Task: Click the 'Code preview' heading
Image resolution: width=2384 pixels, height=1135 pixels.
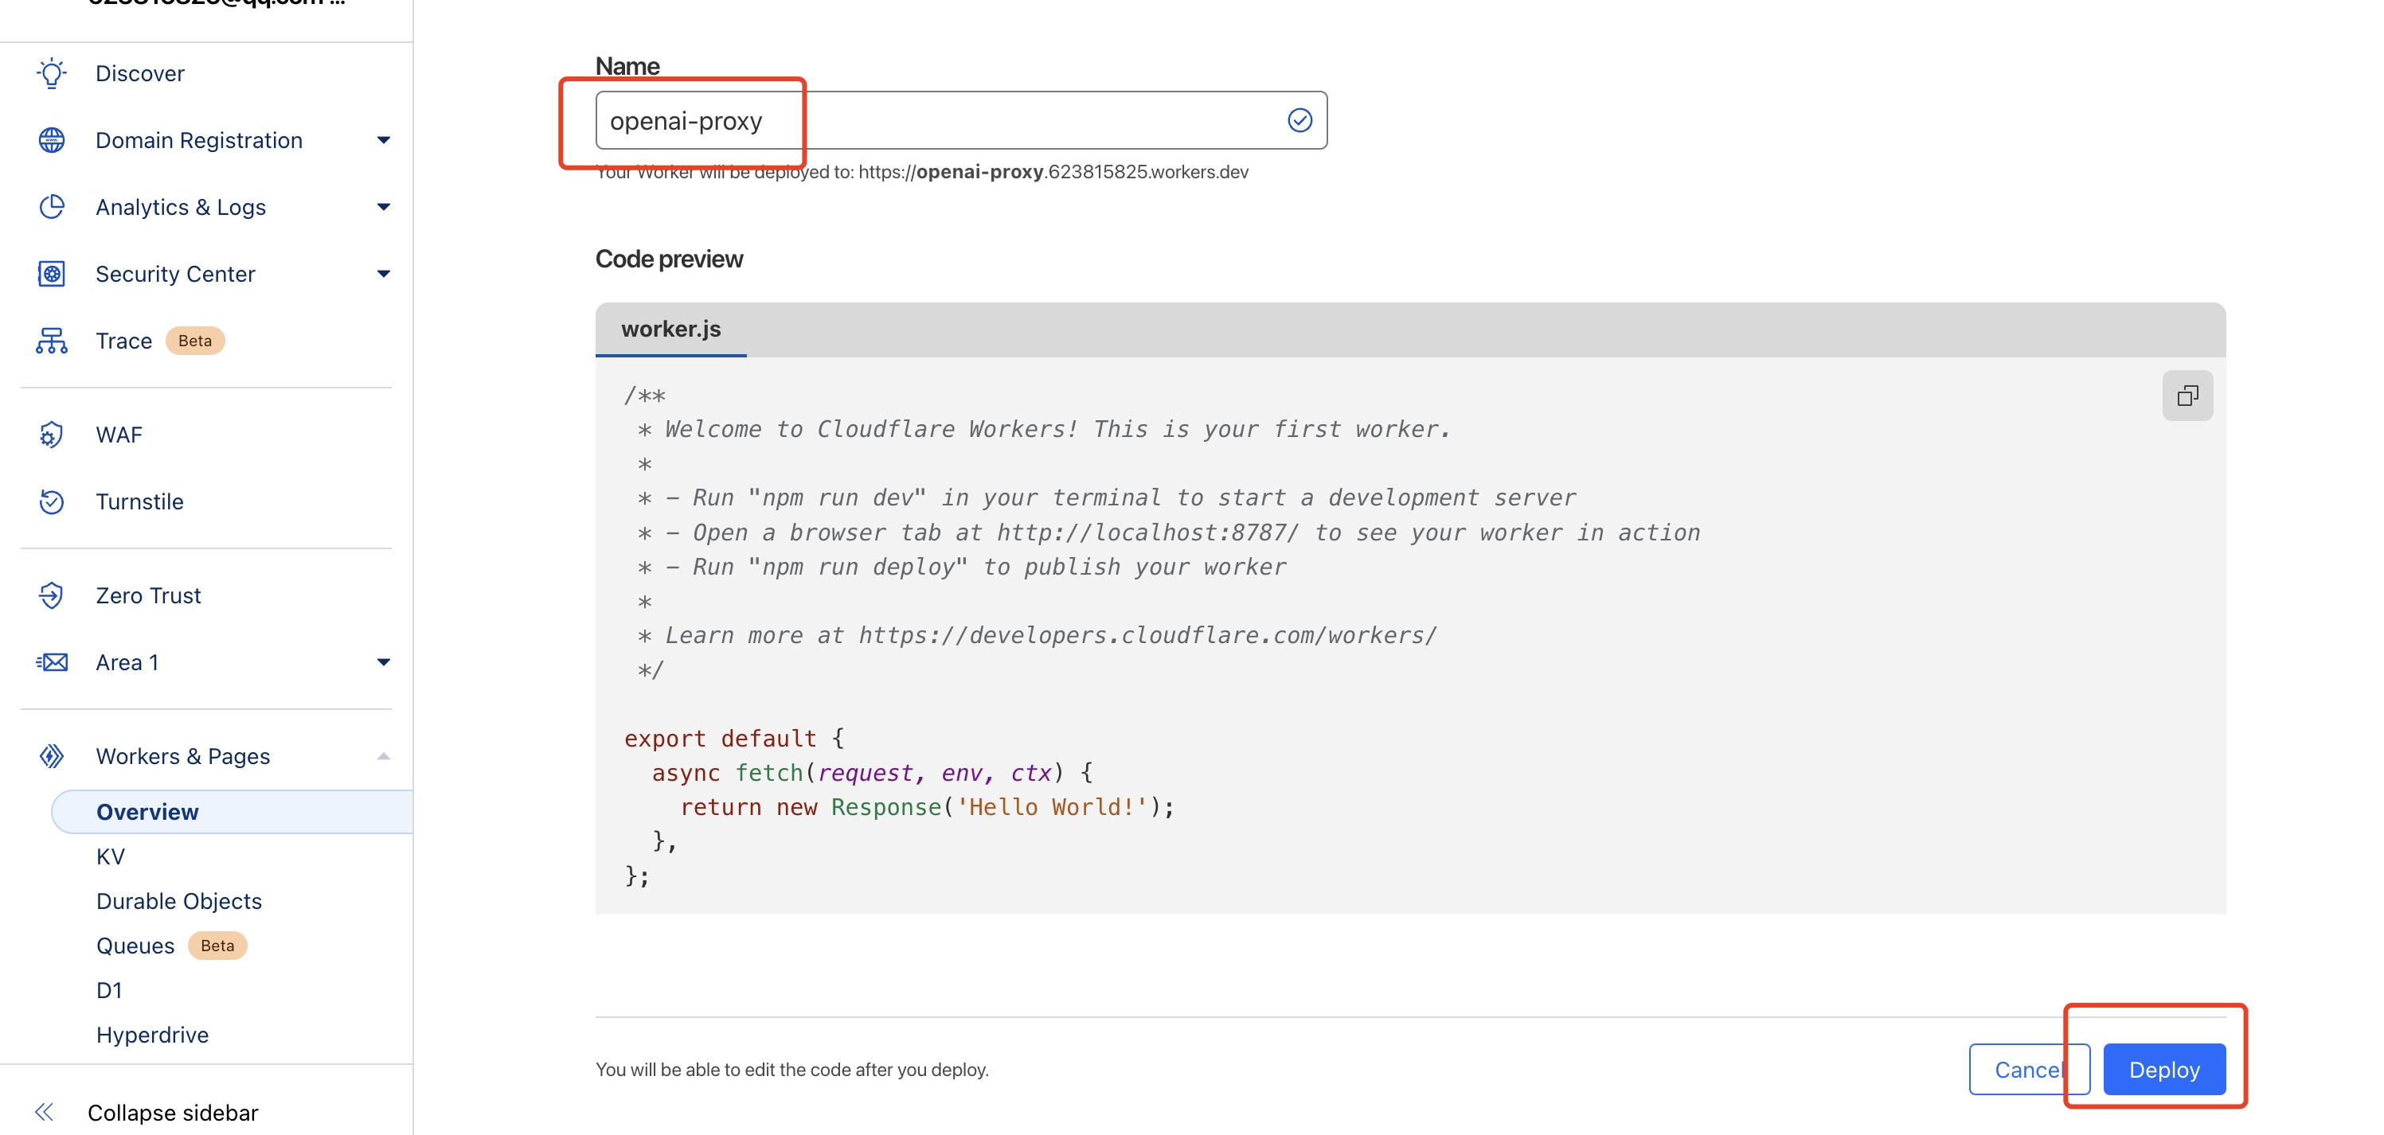Action: pos(669,259)
